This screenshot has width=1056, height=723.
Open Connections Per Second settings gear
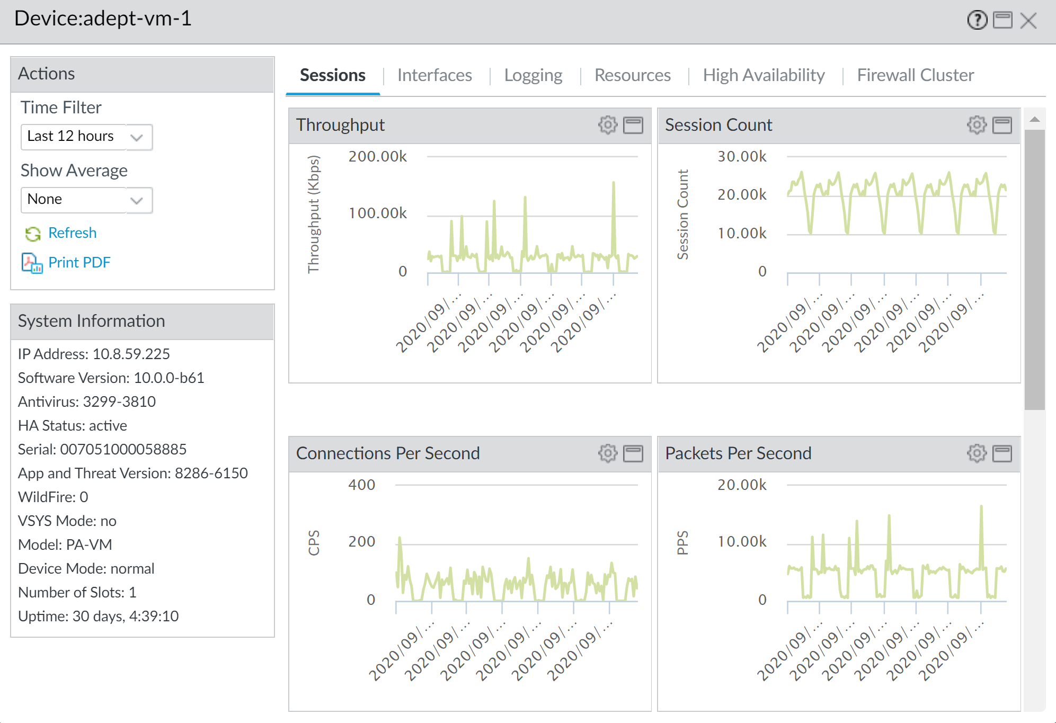point(608,453)
